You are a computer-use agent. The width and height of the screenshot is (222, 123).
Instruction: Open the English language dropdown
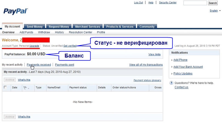pyautogui.click(x=215, y=11)
